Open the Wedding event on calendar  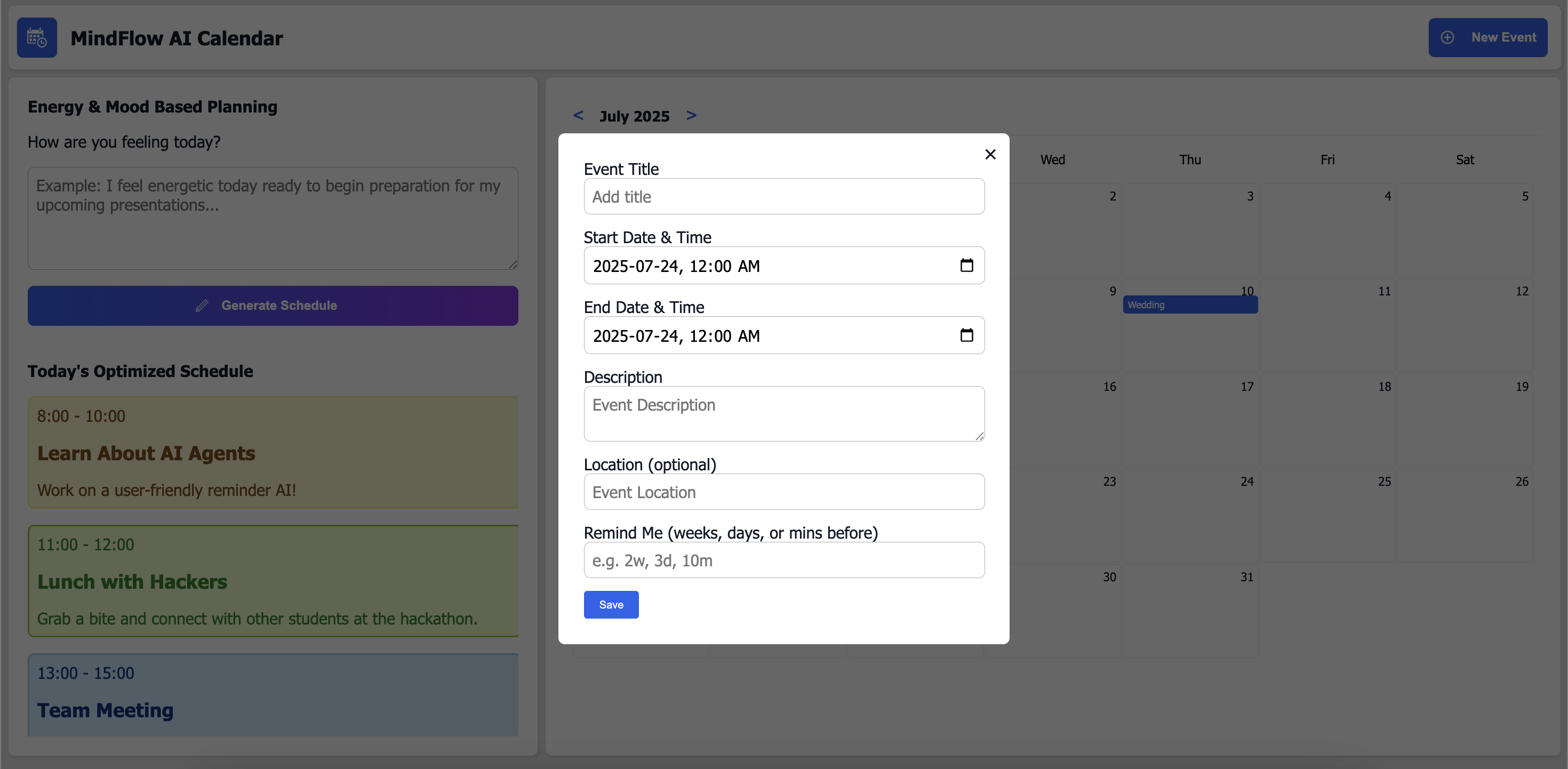1189,305
